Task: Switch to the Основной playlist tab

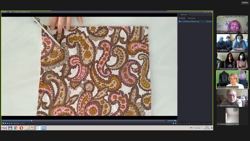Action: pos(182,18)
